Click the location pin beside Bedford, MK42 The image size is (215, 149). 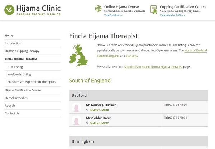click(x=87, y=123)
